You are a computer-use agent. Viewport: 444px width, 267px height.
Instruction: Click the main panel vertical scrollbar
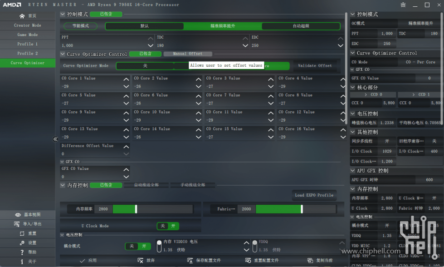click(x=346, y=68)
